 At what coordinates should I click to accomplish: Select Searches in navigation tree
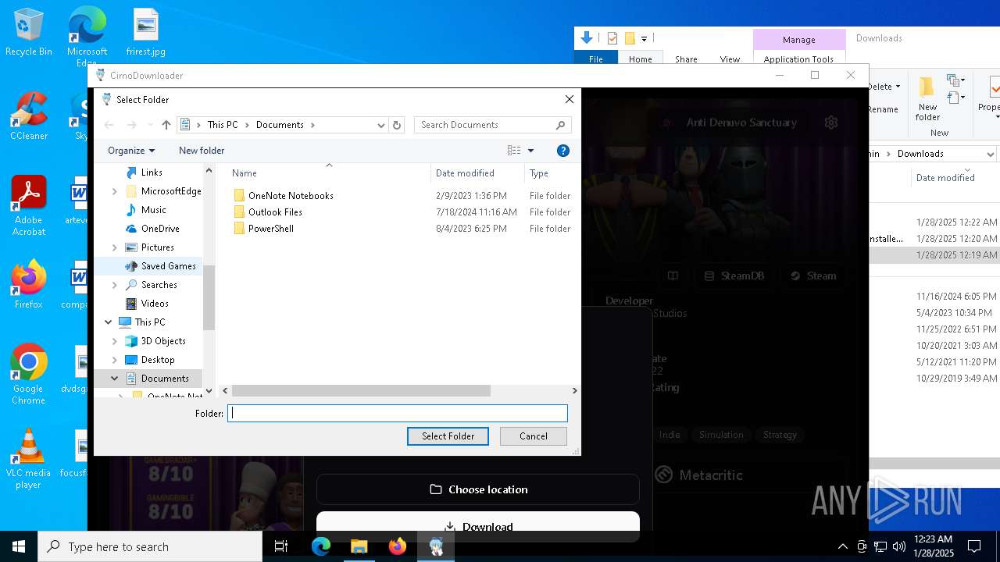(159, 285)
